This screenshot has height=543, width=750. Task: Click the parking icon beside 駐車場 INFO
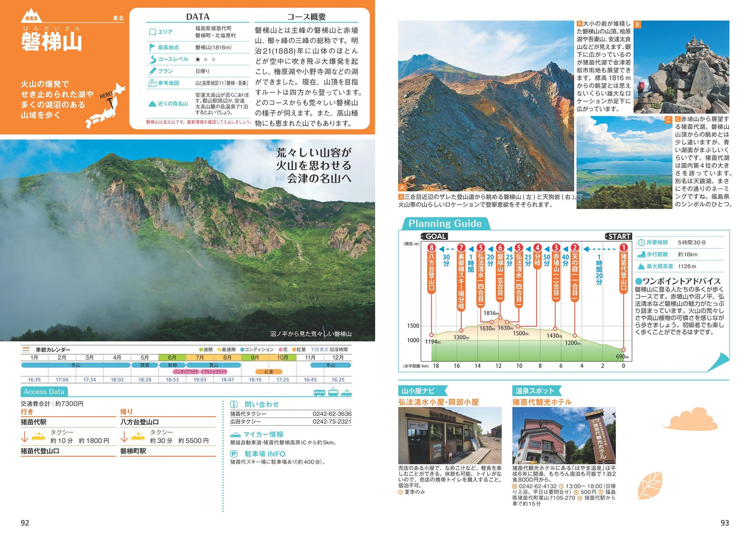click(x=234, y=454)
